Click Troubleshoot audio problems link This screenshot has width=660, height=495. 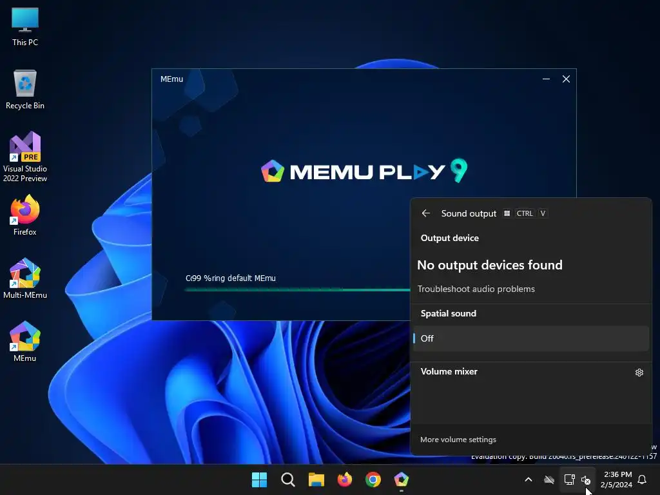click(476, 289)
